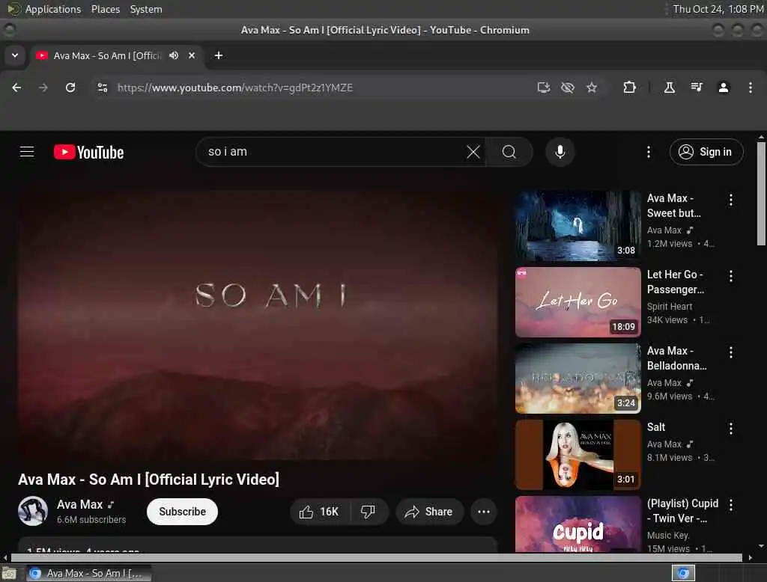Open the 'Ava Max - Sweet but...' title
This screenshot has height=582, width=767.
(673, 206)
